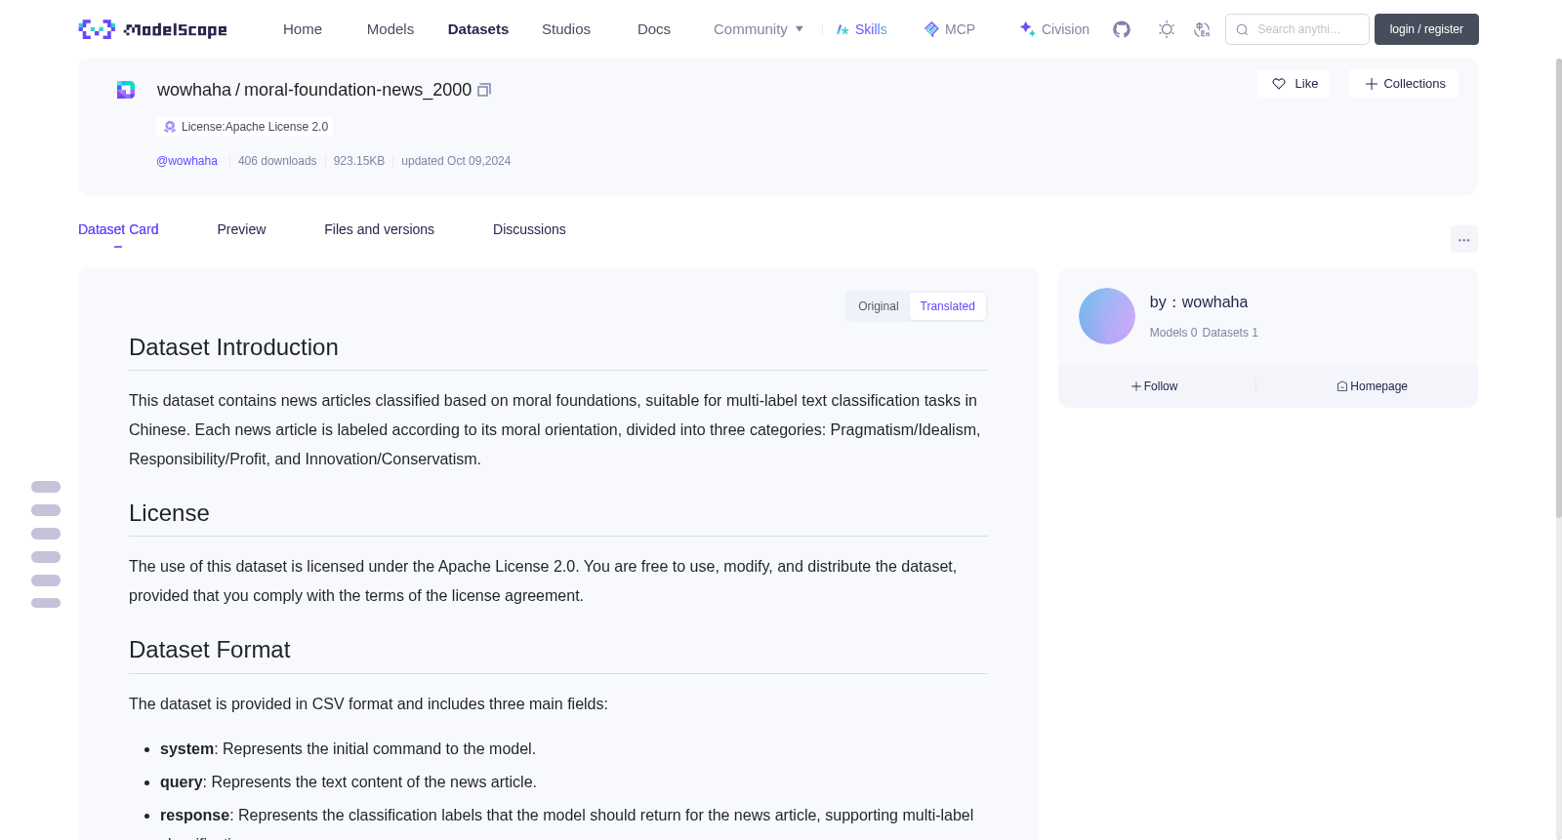This screenshot has width=1562, height=840.
Task: Click the dataset avatar icon beside wowhaha
Action: point(126,90)
